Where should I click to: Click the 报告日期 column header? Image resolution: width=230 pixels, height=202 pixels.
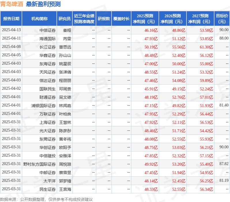11,19
